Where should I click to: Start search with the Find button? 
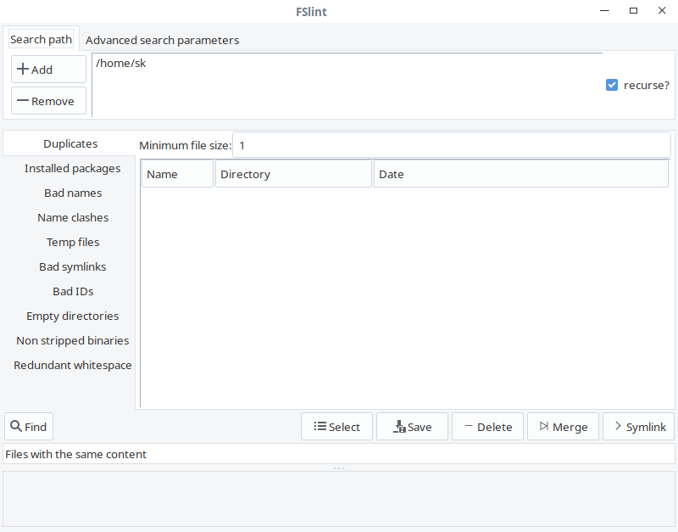(x=29, y=427)
